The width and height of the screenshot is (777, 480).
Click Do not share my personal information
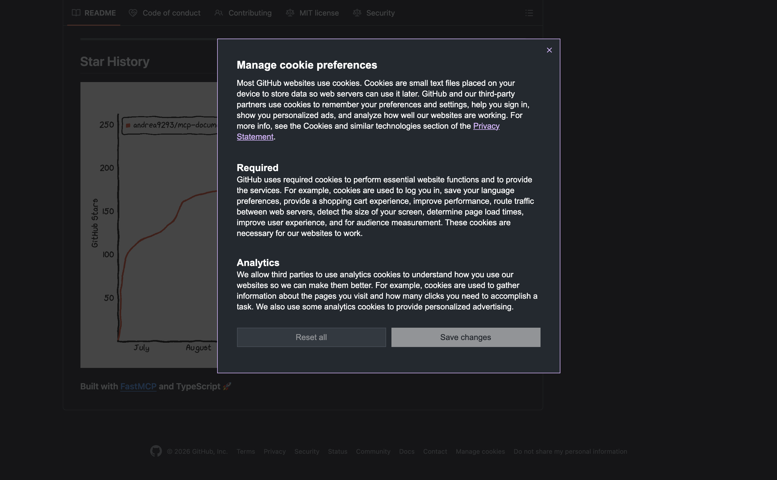tap(570, 451)
